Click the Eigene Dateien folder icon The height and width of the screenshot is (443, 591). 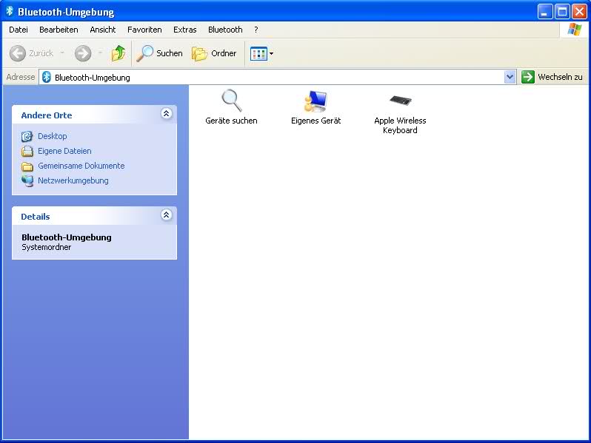point(27,151)
